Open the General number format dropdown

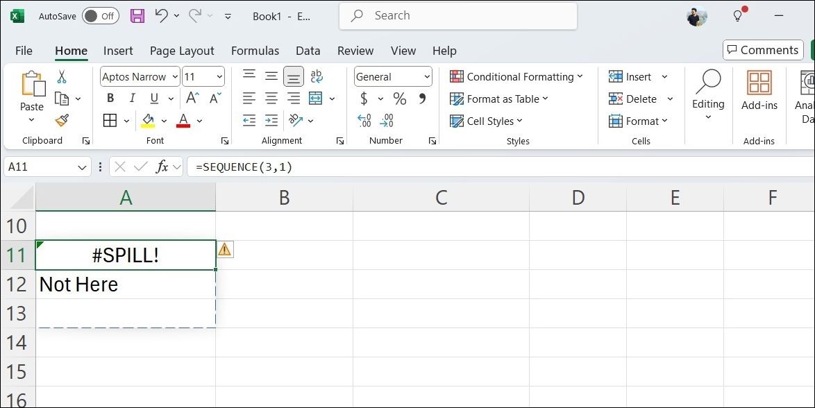tap(426, 77)
